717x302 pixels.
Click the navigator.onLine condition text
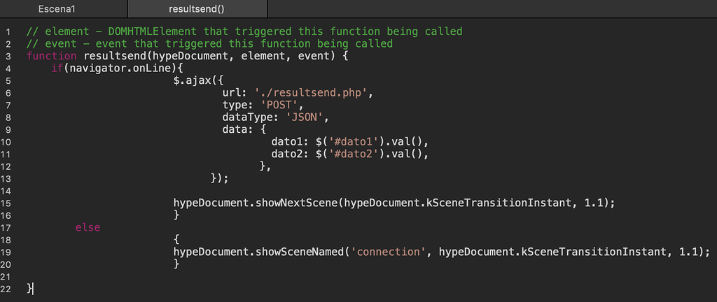[122, 69]
